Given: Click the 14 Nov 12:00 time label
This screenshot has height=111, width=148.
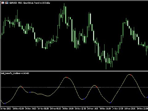Looking at the screenshot, I should click(x=80, y=109).
